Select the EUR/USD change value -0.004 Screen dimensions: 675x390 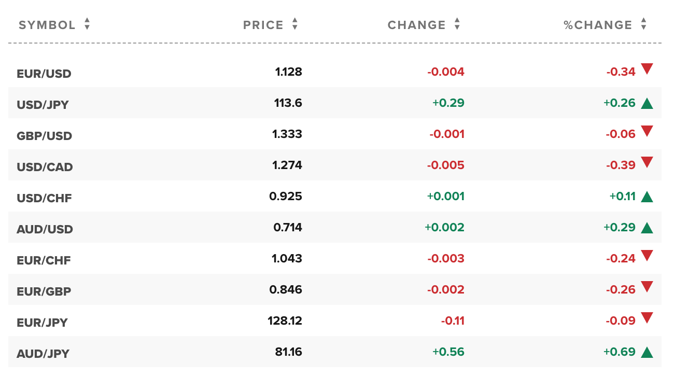(446, 72)
